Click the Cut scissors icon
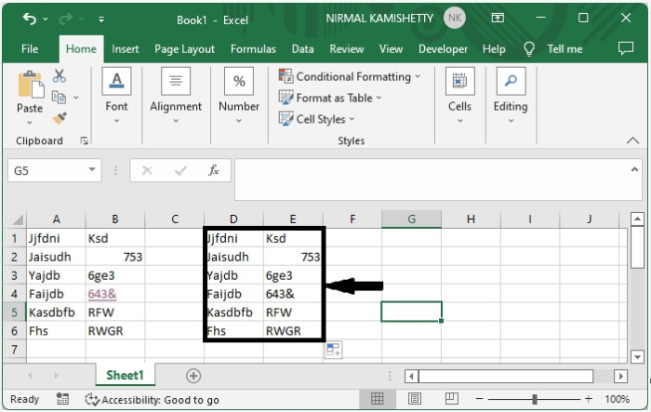The image size is (651, 412). point(60,76)
